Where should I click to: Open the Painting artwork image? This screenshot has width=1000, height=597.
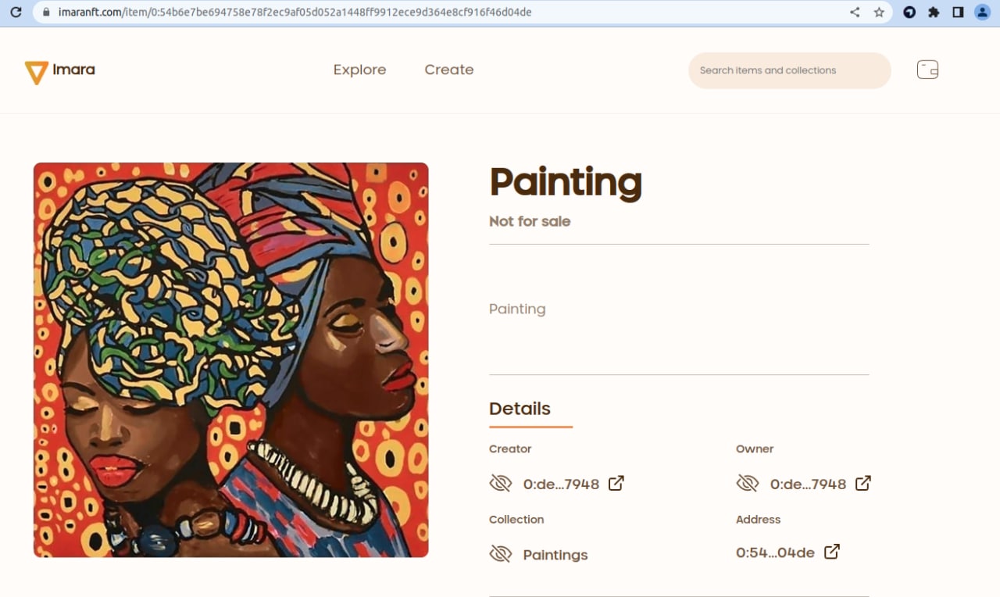231,359
